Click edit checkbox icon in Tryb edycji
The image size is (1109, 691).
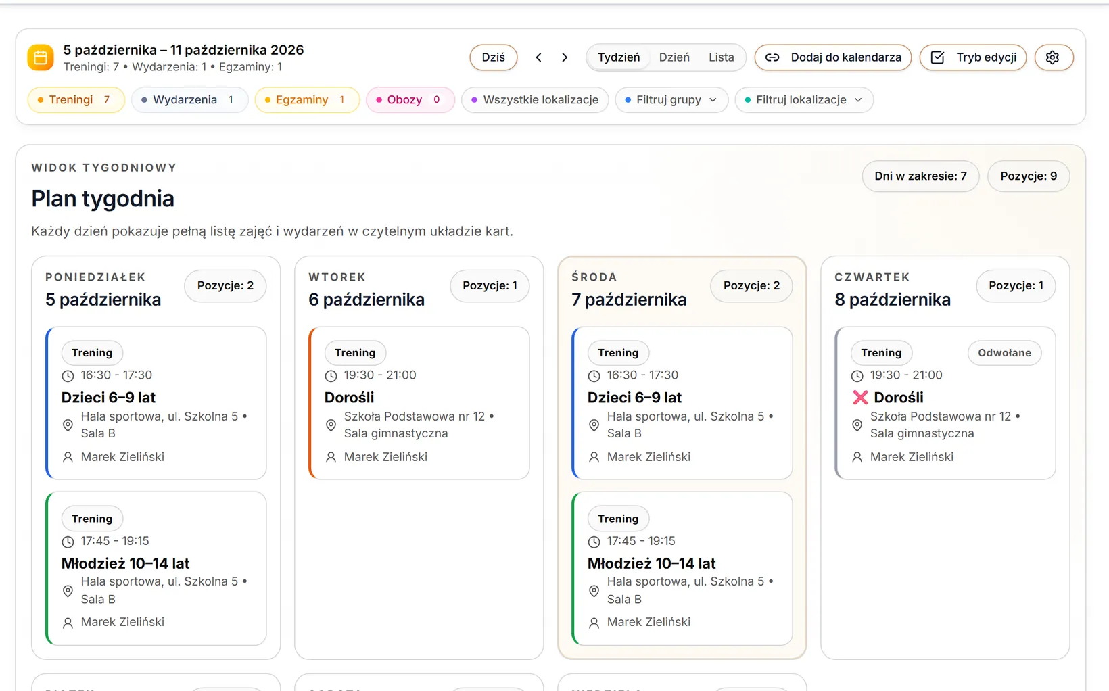tap(937, 57)
